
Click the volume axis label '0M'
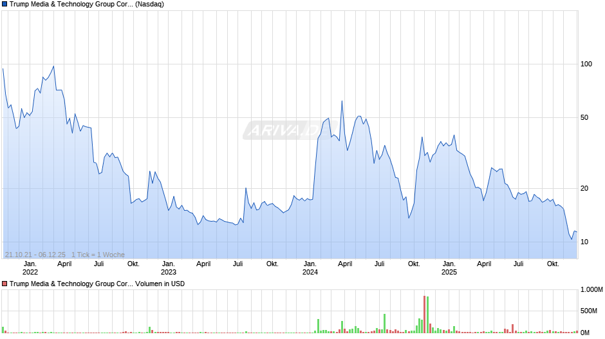pyautogui.click(x=585, y=333)
